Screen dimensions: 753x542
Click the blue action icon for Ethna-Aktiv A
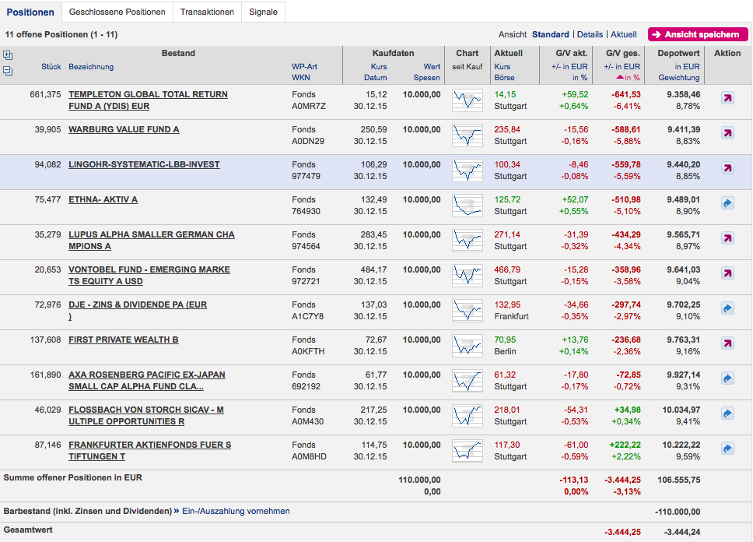point(727,203)
